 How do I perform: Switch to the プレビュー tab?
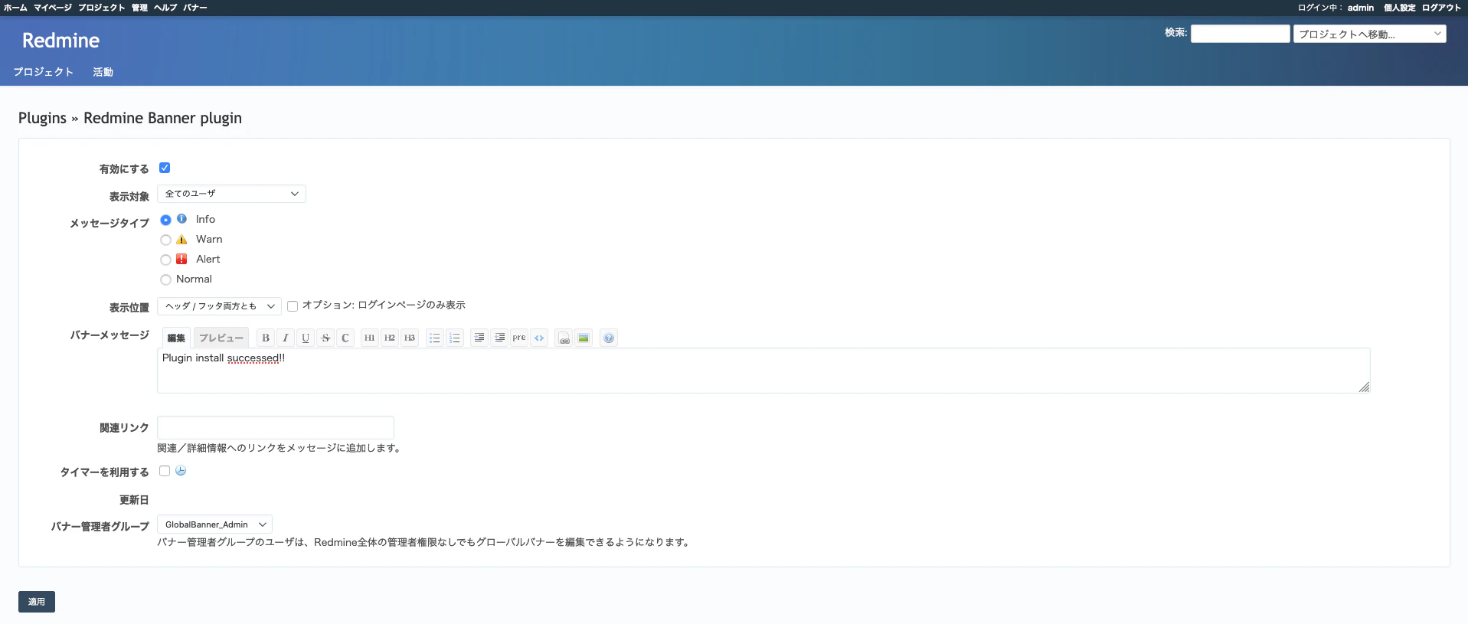click(x=221, y=338)
